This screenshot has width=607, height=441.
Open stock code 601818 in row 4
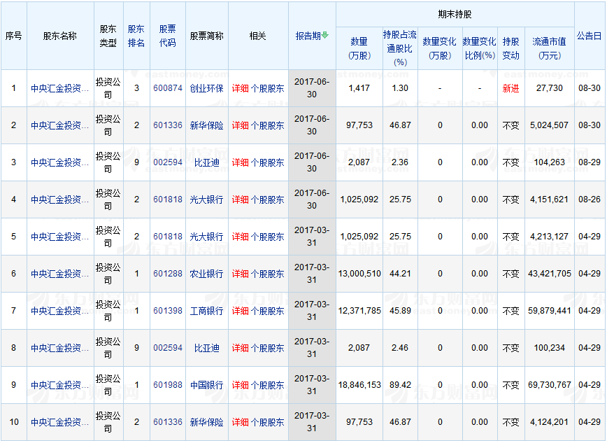(x=168, y=199)
